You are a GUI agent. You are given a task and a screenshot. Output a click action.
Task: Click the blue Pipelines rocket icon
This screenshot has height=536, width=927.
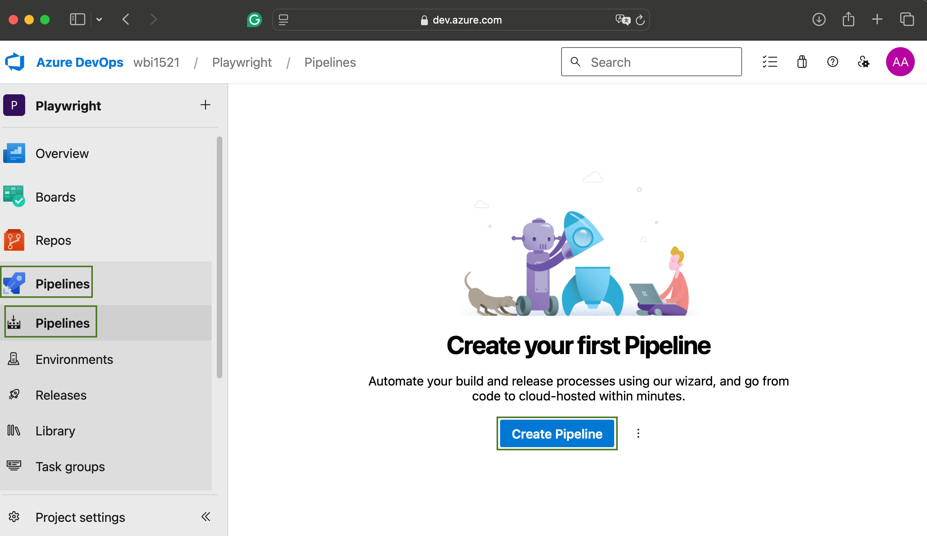tap(14, 283)
